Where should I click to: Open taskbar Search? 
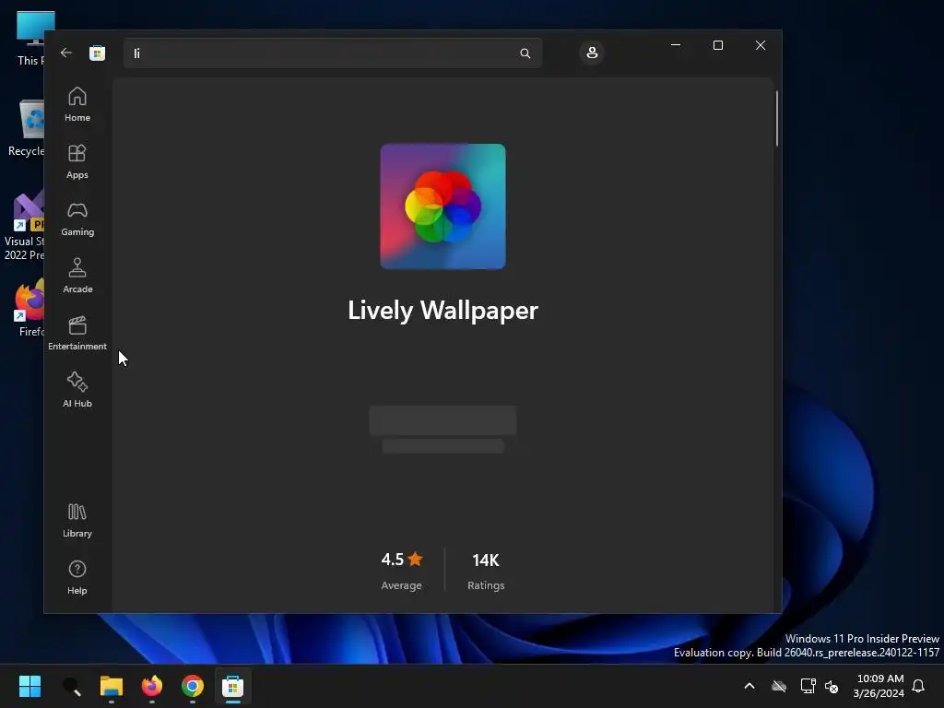pyautogui.click(x=72, y=686)
